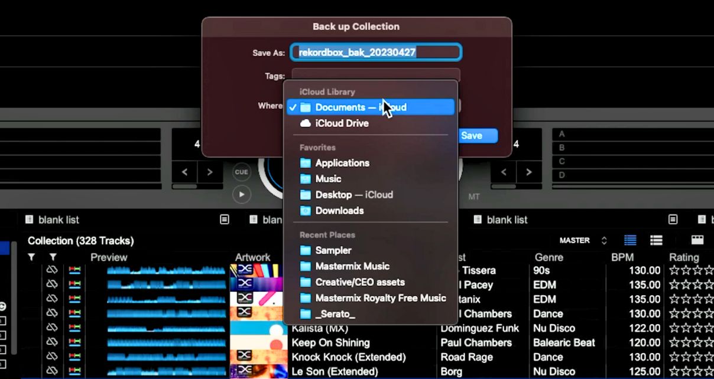This screenshot has height=379, width=714.
Task: Click the Artwork column header
Action: tap(253, 257)
